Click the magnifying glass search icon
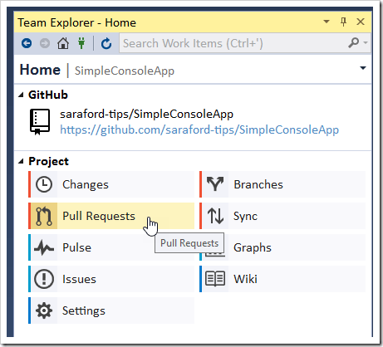Image resolution: width=383 pixels, height=347 pixels. pos(354,43)
